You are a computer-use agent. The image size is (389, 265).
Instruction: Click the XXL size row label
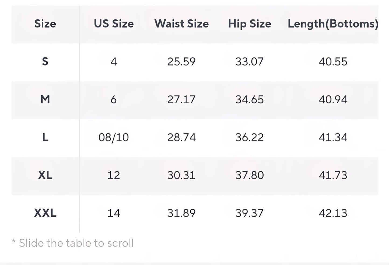pyautogui.click(x=45, y=213)
